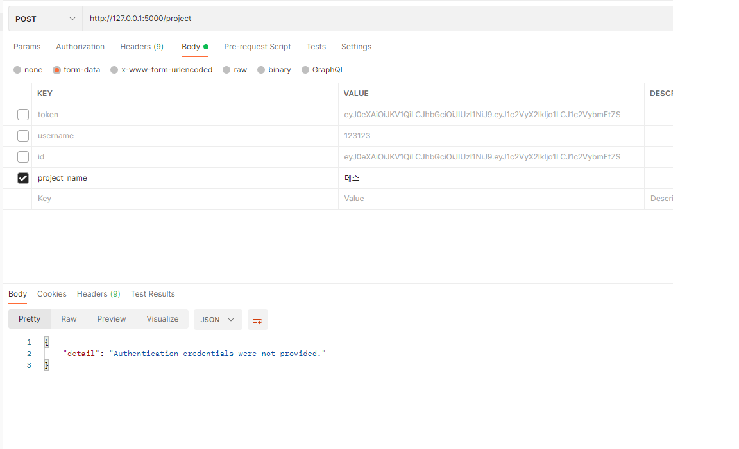Image resolution: width=739 pixels, height=449 pixels.
Task: Open the response Body tab
Action: 17,294
